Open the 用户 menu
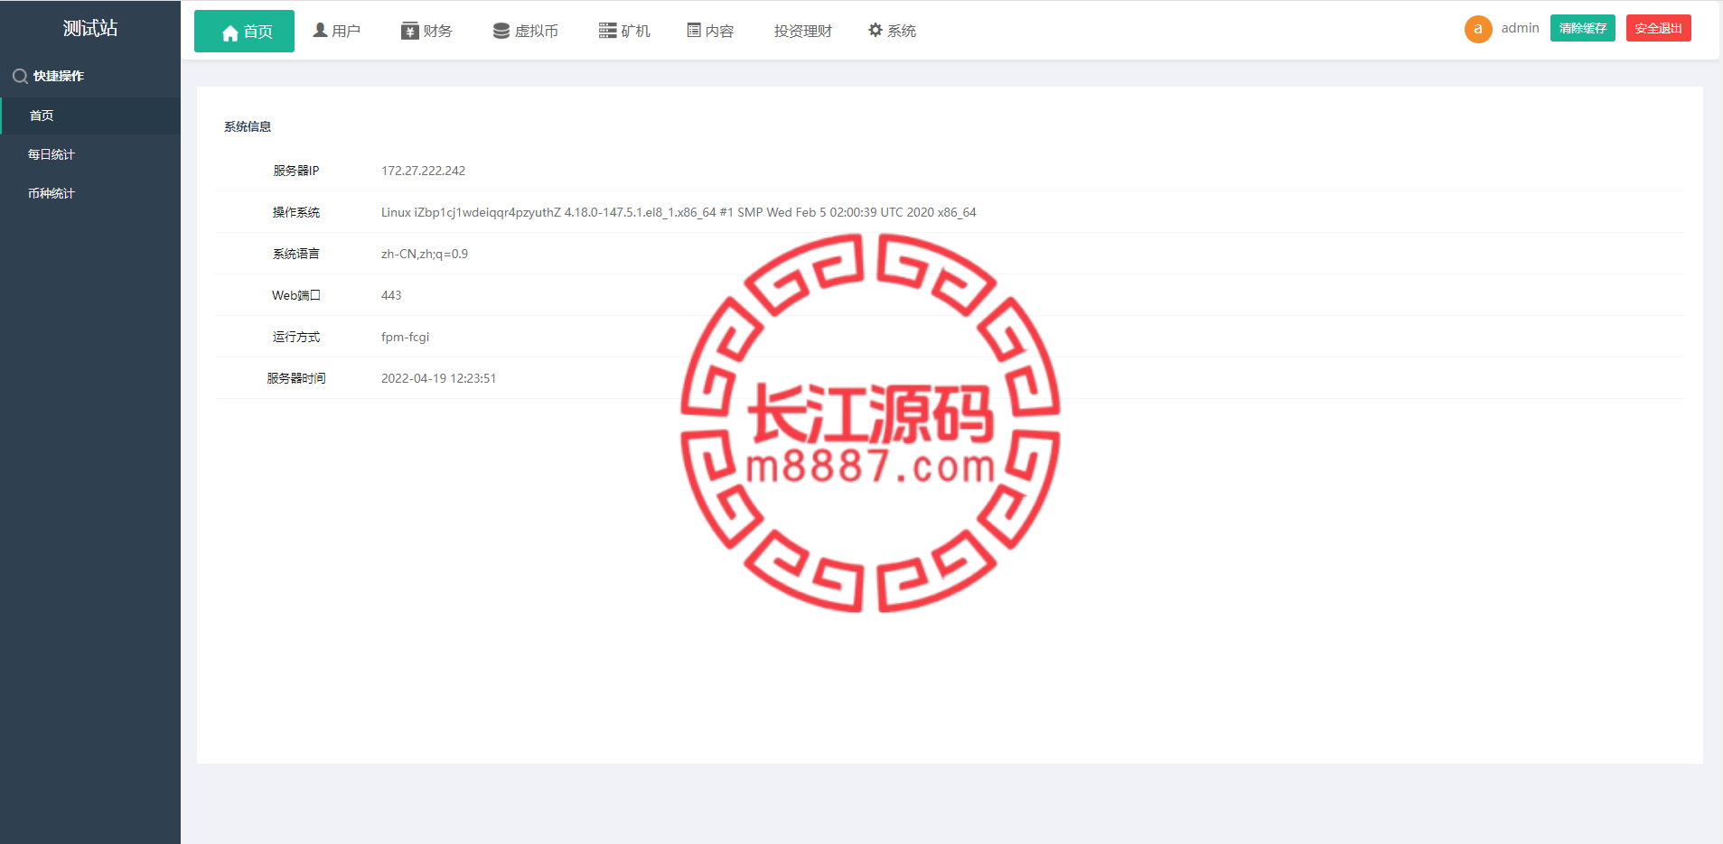The height and width of the screenshot is (844, 1723). [336, 31]
